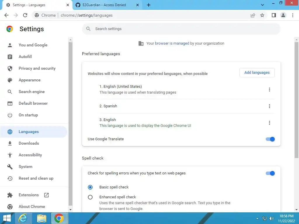Viewport: 299px width, 224px height.
Task: Click the managed organization building icon
Action: (141, 43)
